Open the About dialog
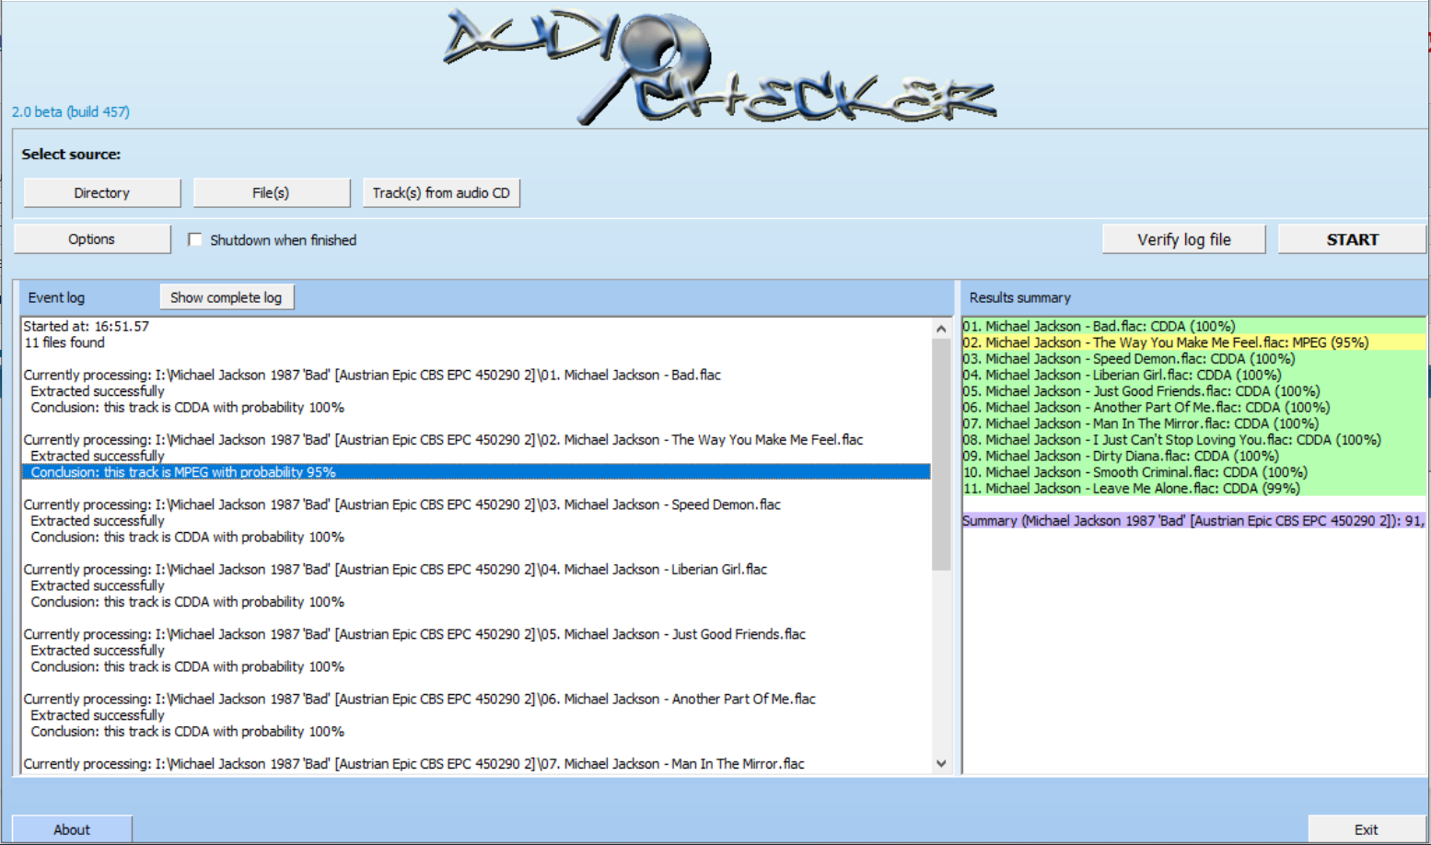Viewport: 1431px width, 845px height. pos(72,829)
